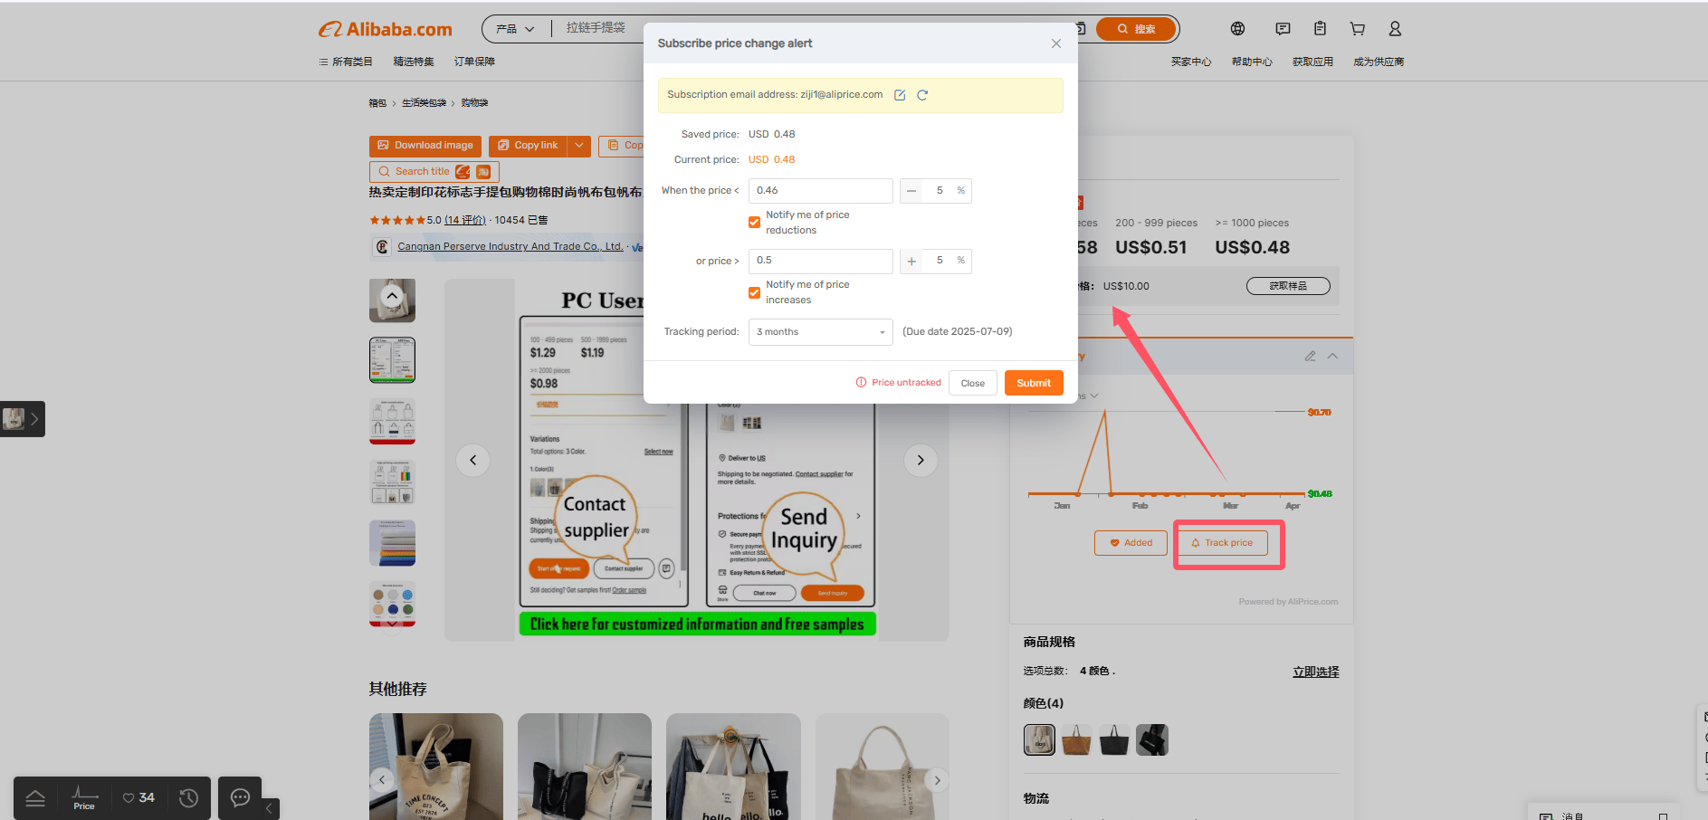Open the chat bubble icon in bottom toolbar

[x=240, y=797]
